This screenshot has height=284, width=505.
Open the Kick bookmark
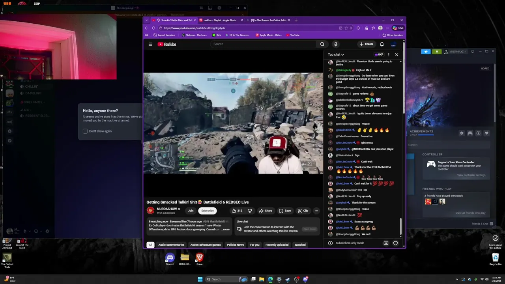(217, 35)
